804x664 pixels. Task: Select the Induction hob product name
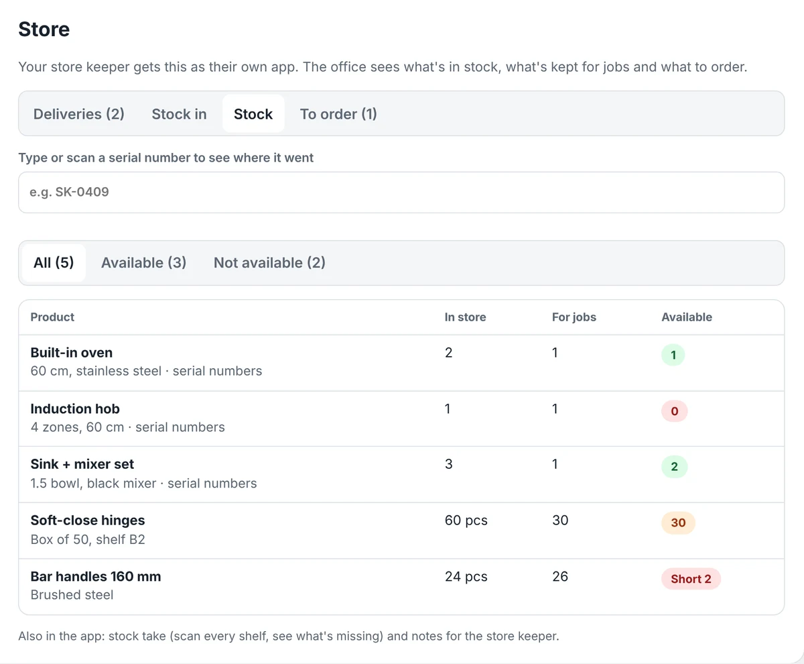click(75, 409)
